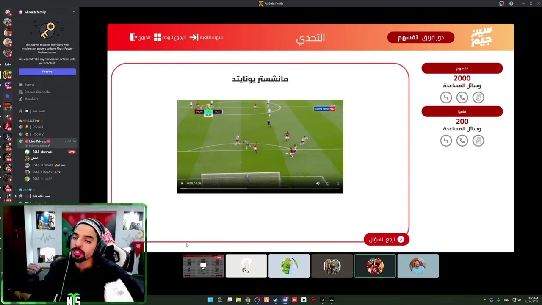Open tray volume and network flyout
The width and height of the screenshot is (542, 305).
tap(517, 300)
